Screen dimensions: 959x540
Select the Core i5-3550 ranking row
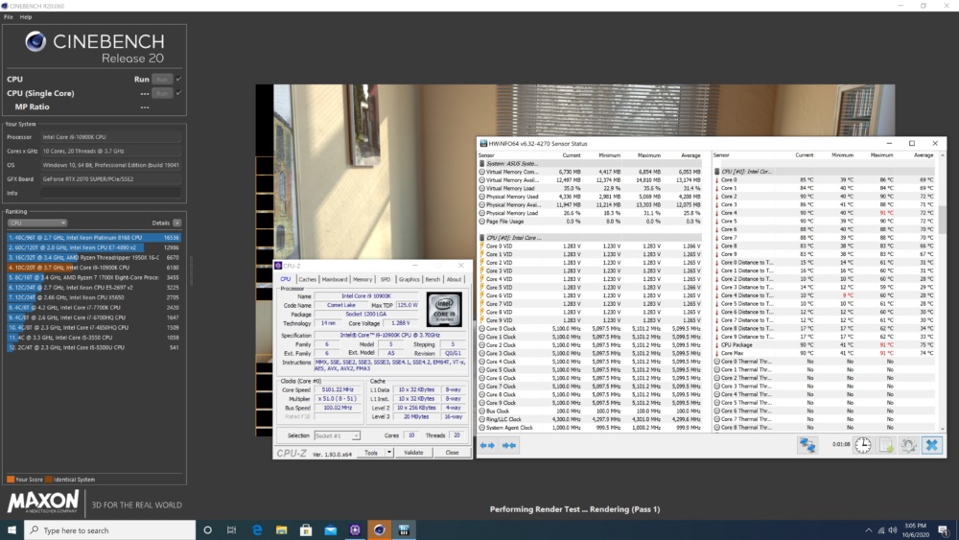[94, 338]
